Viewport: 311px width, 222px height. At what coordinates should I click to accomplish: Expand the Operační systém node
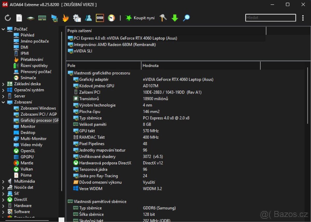[3, 90]
